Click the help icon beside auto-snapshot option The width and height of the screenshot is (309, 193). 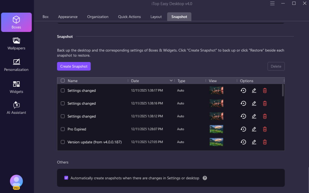[205, 178]
